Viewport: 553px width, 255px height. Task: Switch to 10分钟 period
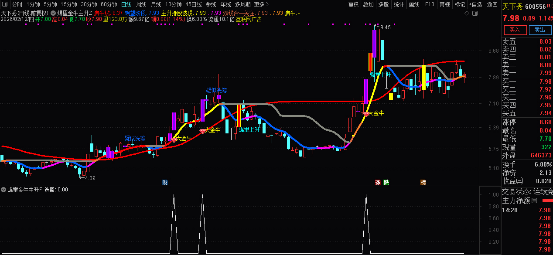click(x=173, y=4)
